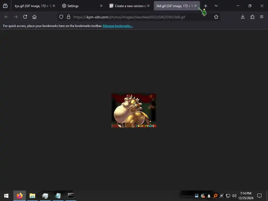Click Firefox icon in the taskbar
The height and width of the screenshot is (201, 268).
(x=19, y=196)
